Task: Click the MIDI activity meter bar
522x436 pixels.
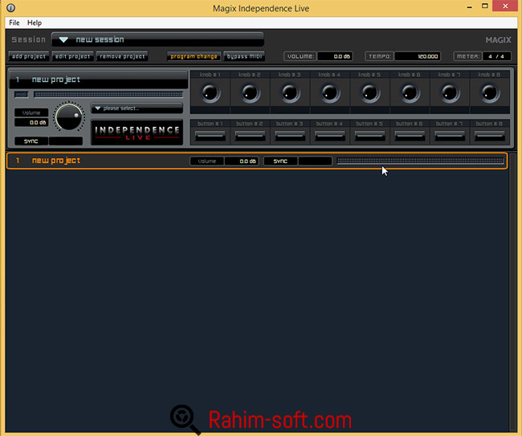Action: point(108,95)
